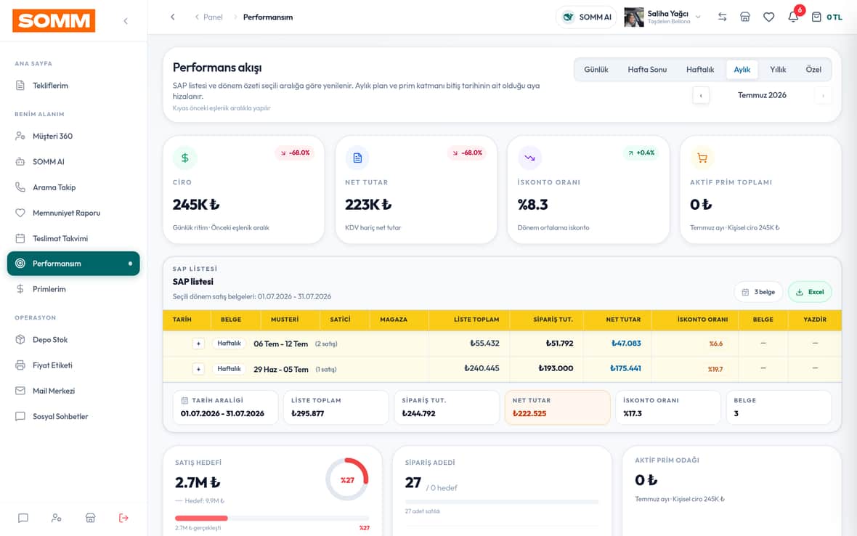Open the store icon in top bar
Image resolution: width=857 pixels, height=536 pixels.
click(x=745, y=17)
